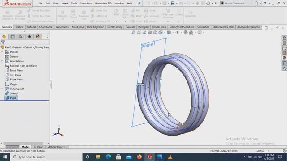Expand the Annotations tree node
The width and height of the screenshot is (287, 161).
coord(2,61)
